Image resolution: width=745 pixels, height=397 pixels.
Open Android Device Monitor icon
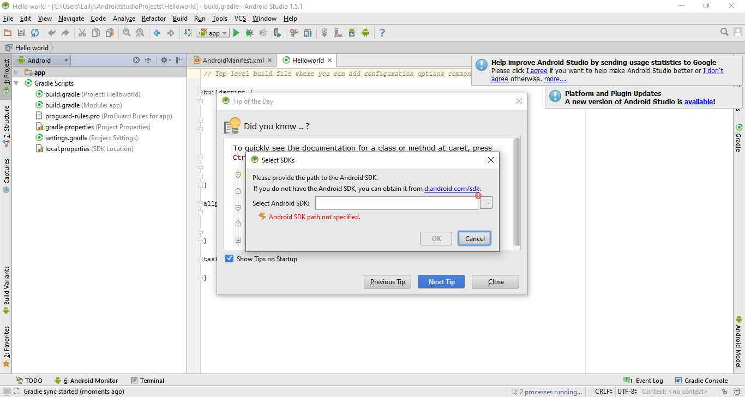click(x=365, y=33)
